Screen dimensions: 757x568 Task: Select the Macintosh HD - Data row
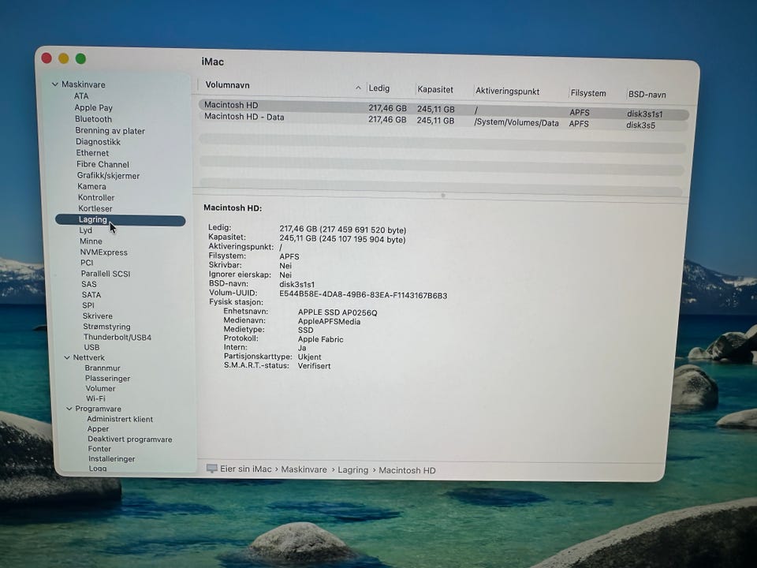[x=442, y=121]
